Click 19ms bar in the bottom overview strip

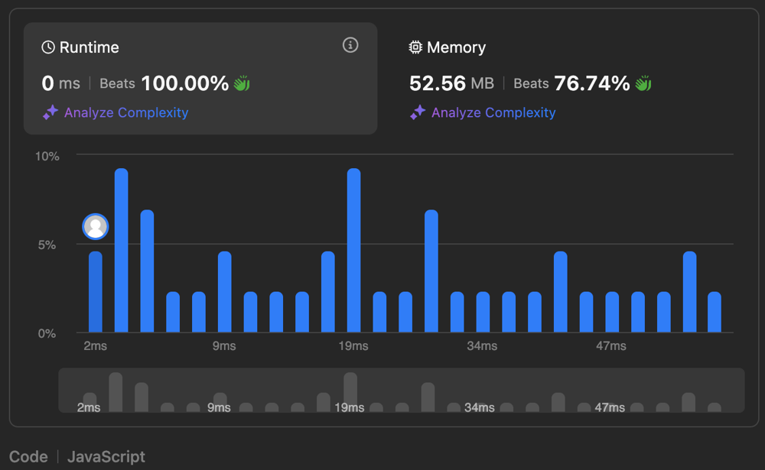[350, 390]
